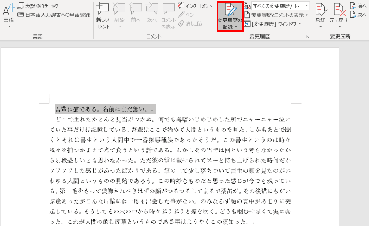Click text line starting ていた事だけは記憶している
This screenshot has height=226, width=369.
(170, 130)
